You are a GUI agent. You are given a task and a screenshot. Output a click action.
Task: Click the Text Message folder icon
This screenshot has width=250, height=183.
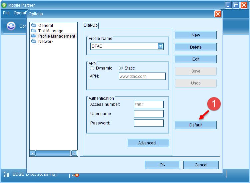[34, 31]
